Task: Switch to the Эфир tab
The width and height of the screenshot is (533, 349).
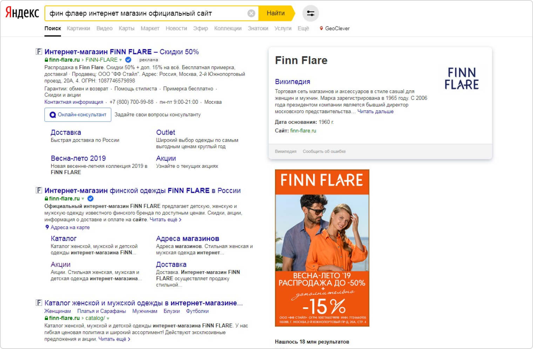Action: [x=201, y=28]
